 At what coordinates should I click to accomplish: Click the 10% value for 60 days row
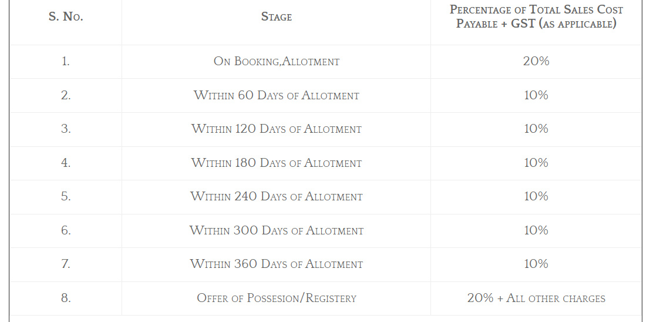(x=536, y=95)
